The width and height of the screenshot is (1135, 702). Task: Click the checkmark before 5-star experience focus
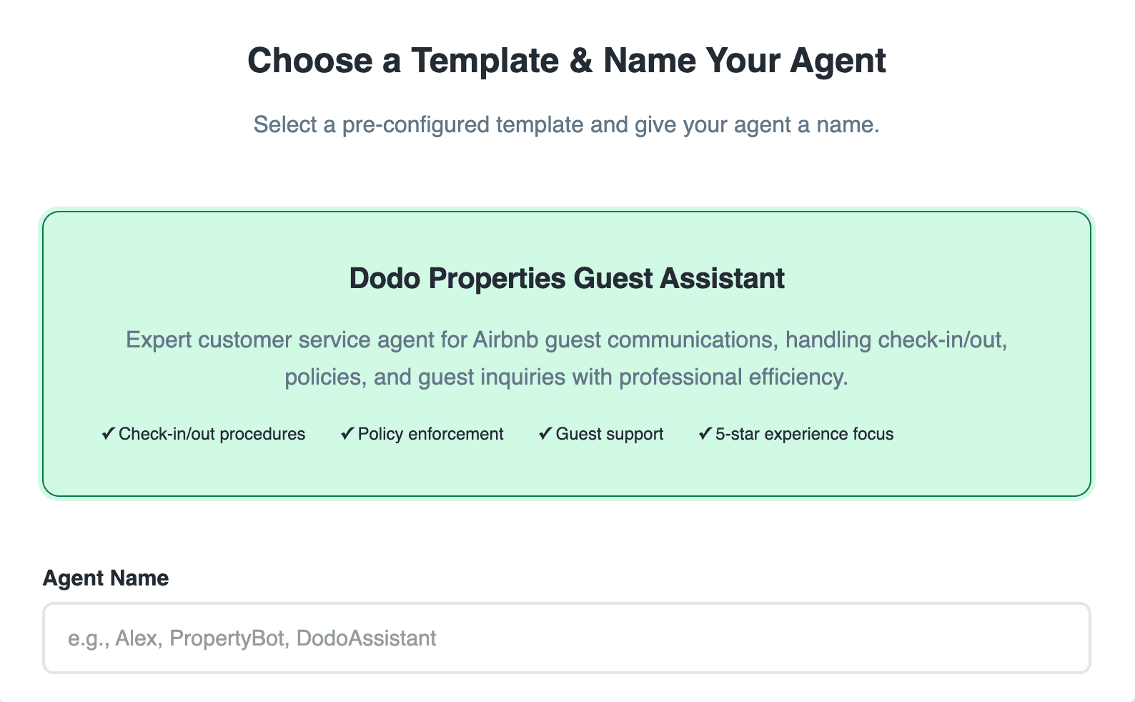705,434
